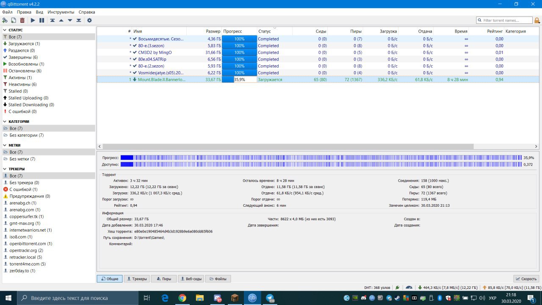Switch to the Веб-сиды tab

[x=191, y=279]
